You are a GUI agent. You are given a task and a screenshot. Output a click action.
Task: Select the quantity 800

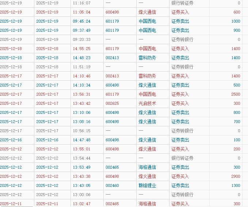(237, 112)
